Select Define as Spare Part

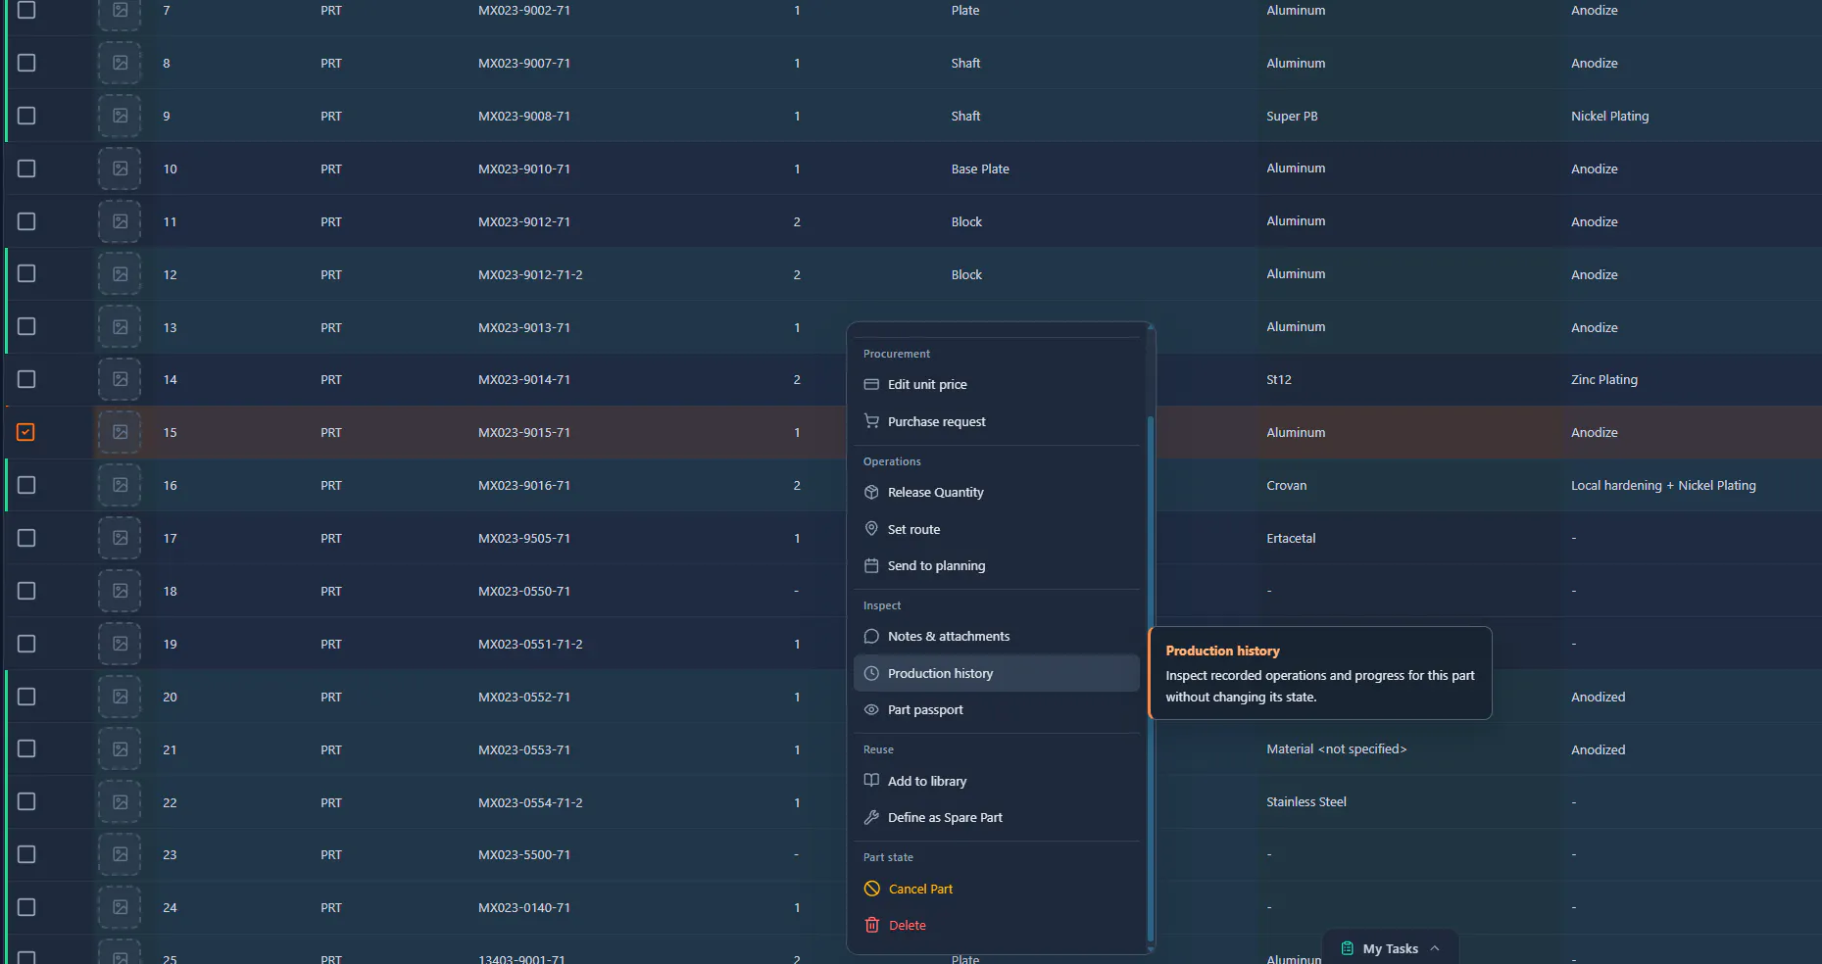click(997, 817)
